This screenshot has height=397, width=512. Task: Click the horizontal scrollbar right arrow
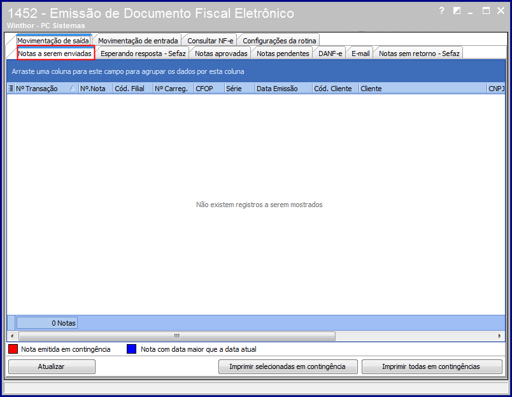point(500,336)
